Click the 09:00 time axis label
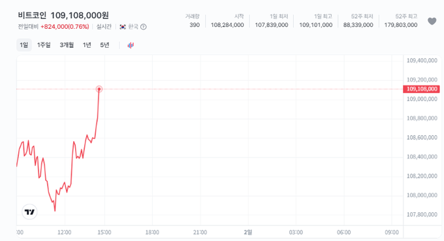The image size is (444, 241). click(x=392, y=233)
